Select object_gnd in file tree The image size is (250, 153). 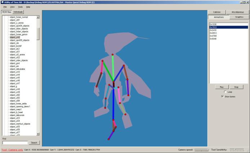15,63
